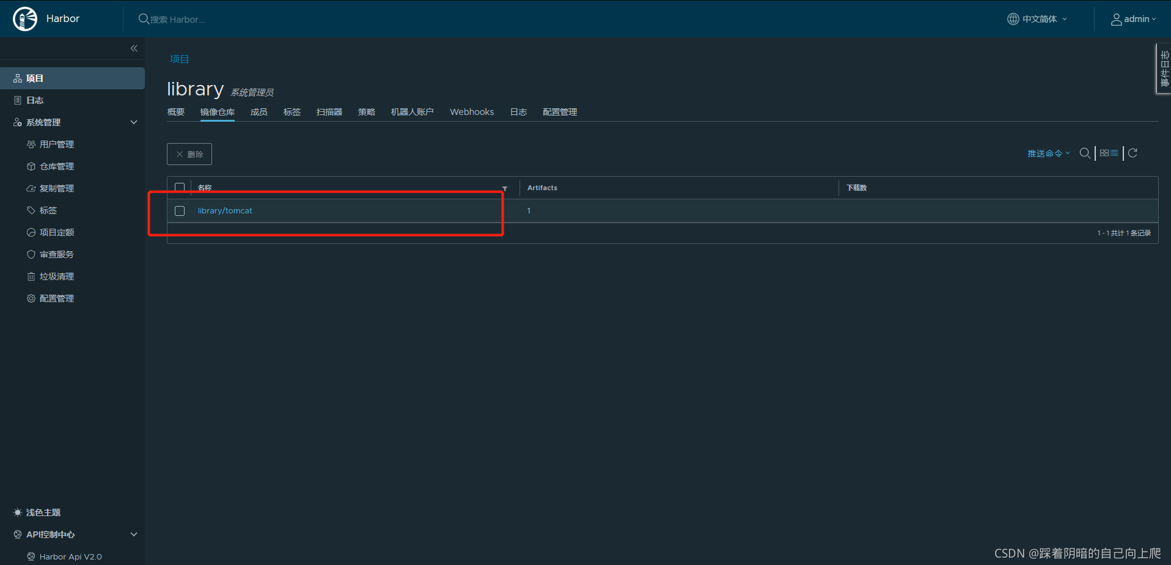This screenshot has height=565, width=1171.
Task: Go back via 项目 breadcrumb link
Action: [x=179, y=59]
